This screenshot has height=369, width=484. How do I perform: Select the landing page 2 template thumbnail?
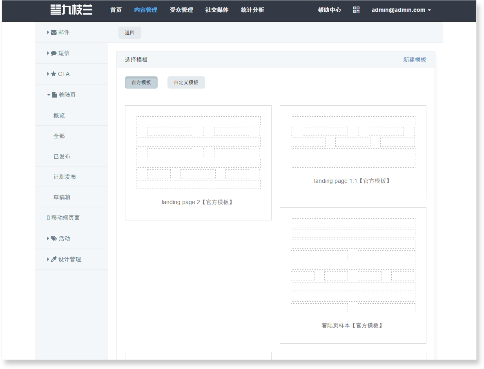tap(198, 153)
